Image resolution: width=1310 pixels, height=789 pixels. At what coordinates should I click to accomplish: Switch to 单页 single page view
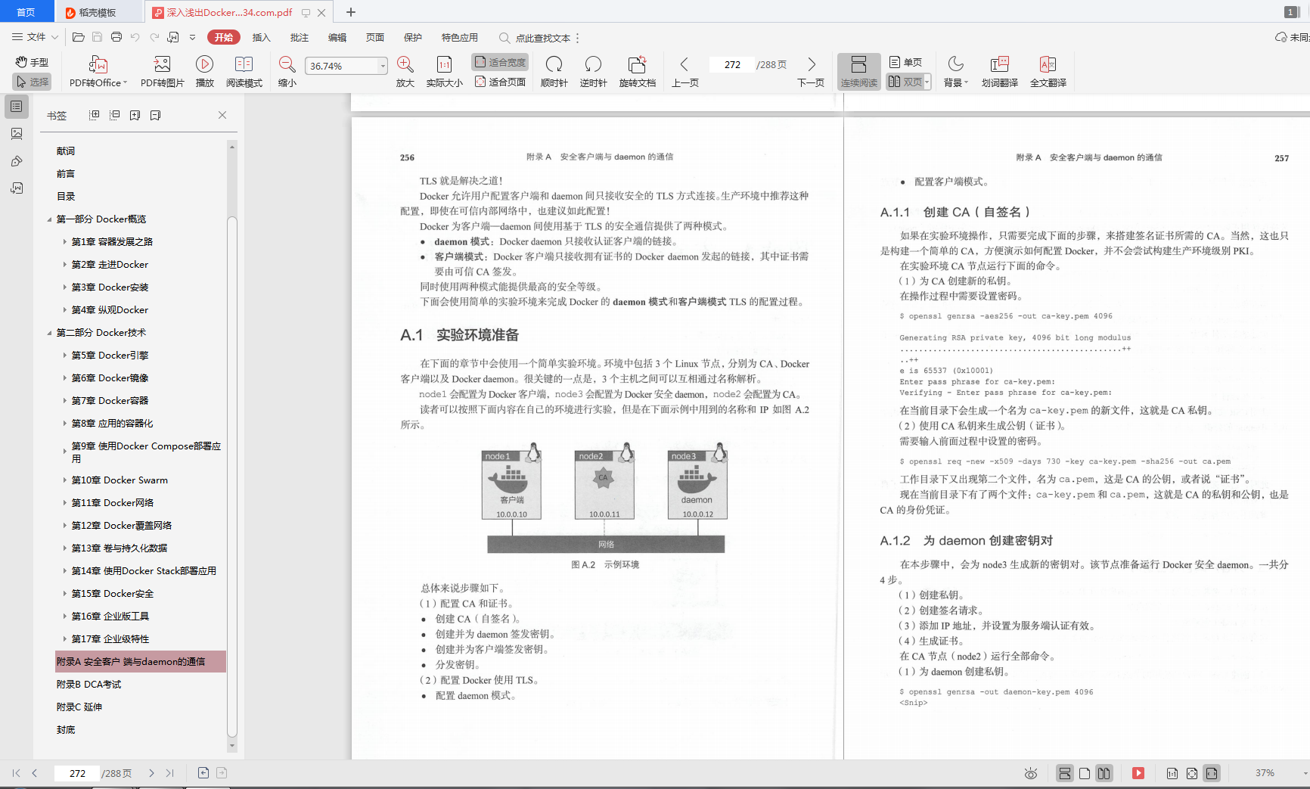[905, 62]
